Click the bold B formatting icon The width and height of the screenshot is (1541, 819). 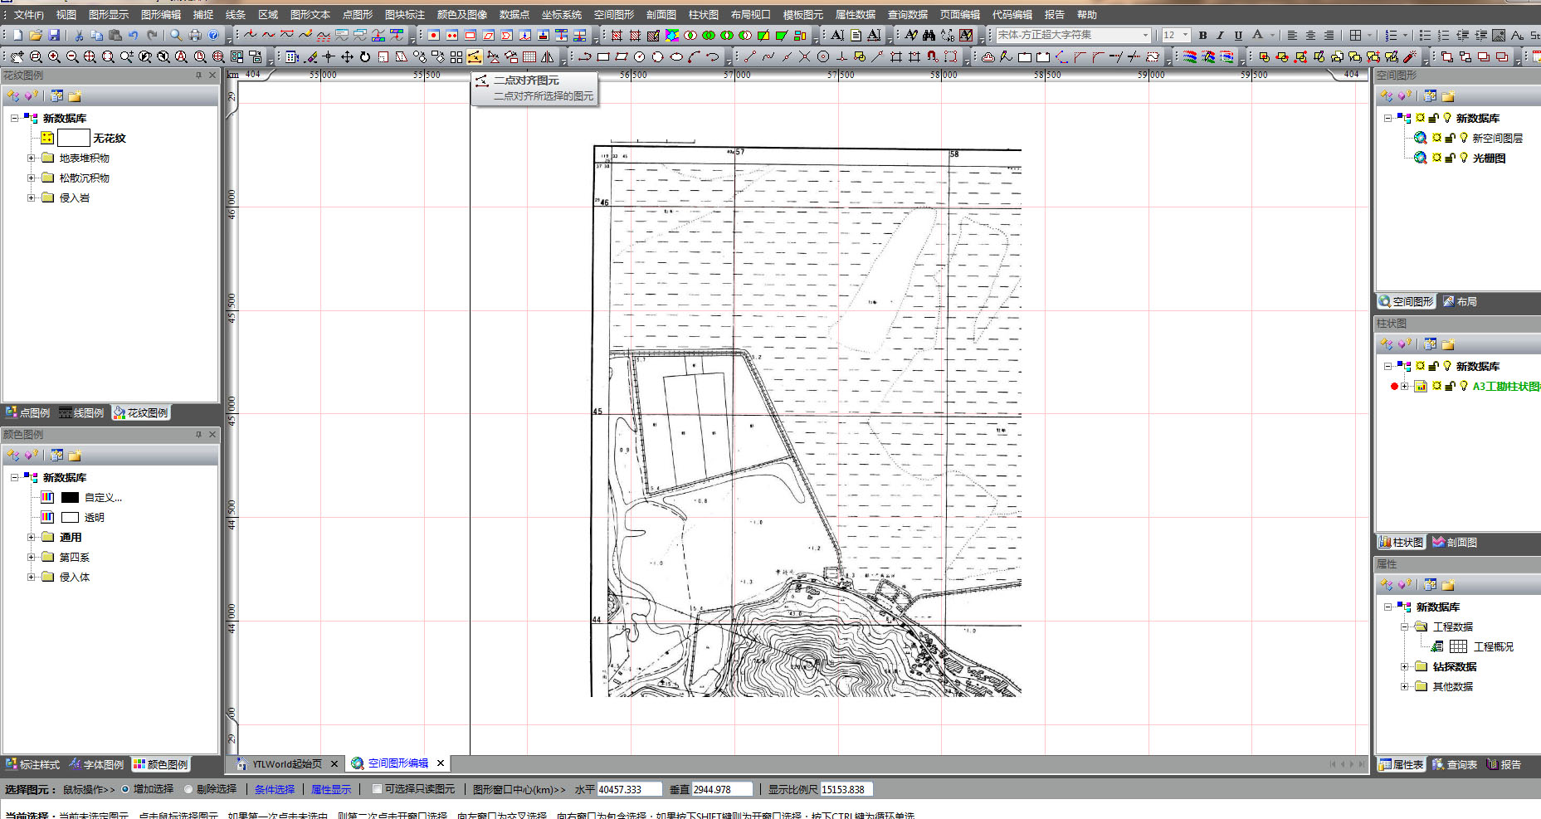1202,35
